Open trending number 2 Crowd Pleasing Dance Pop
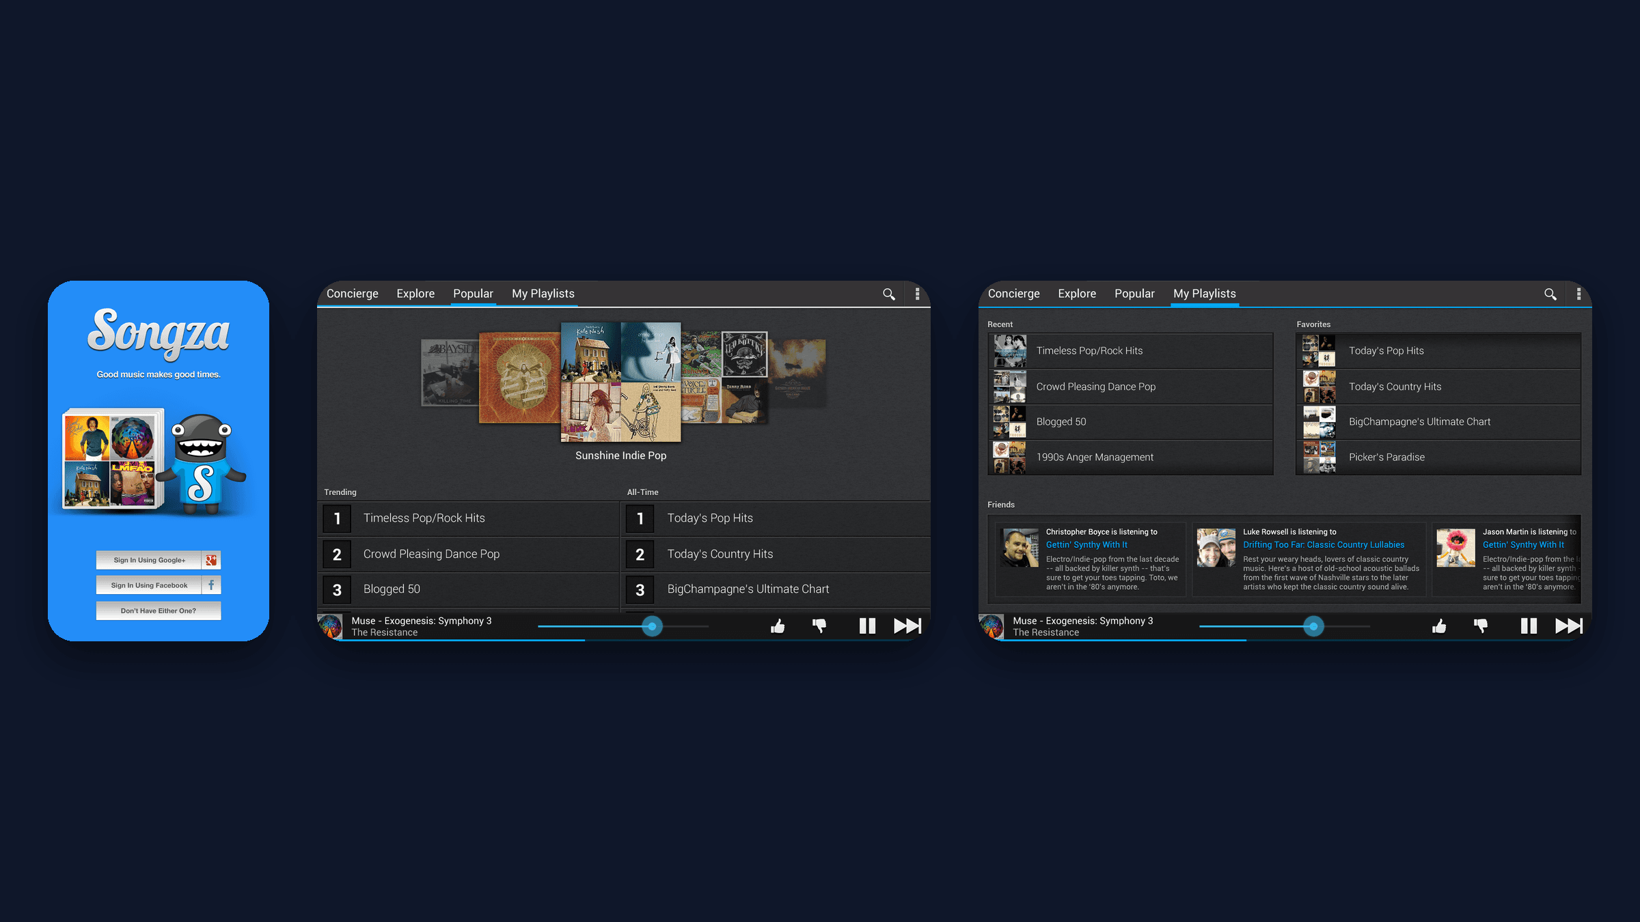 (x=469, y=554)
